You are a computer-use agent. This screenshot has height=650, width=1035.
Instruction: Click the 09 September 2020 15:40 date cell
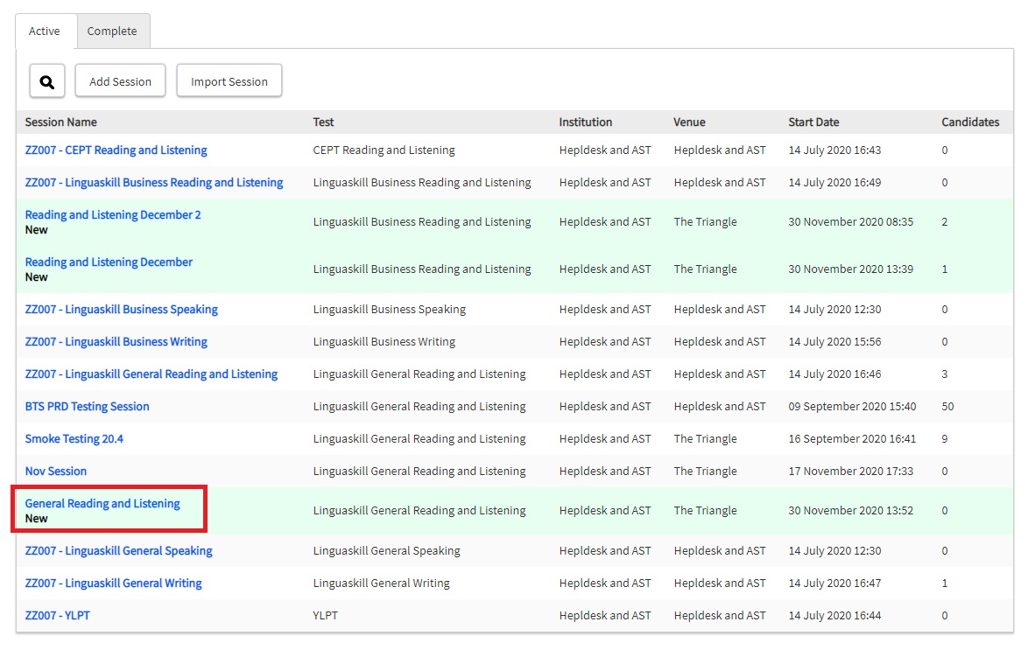point(852,406)
